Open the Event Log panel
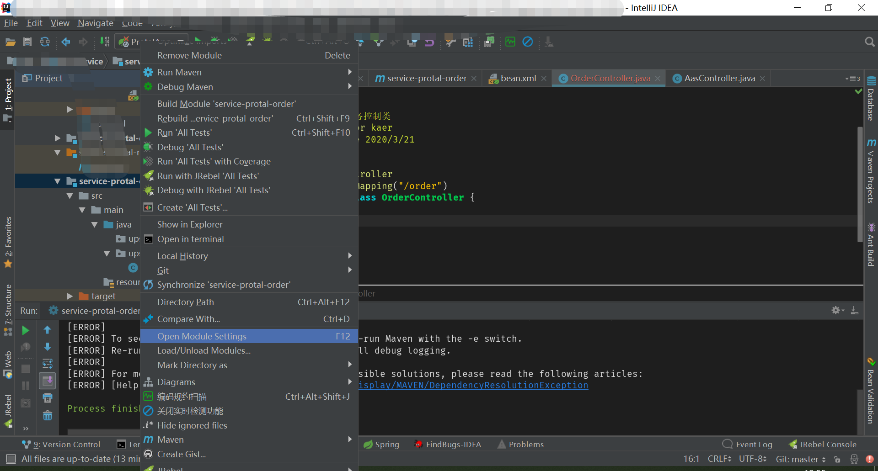The width and height of the screenshot is (878, 471). pyautogui.click(x=747, y=445)
